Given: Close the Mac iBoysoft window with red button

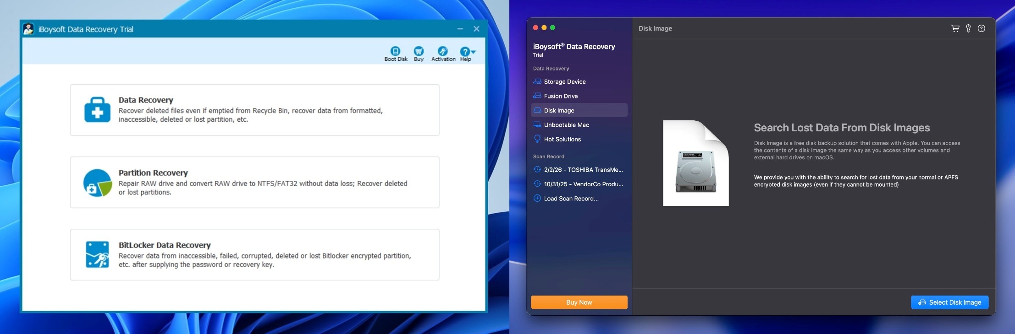Looking at the screenshot, I should tap(535, 27).
